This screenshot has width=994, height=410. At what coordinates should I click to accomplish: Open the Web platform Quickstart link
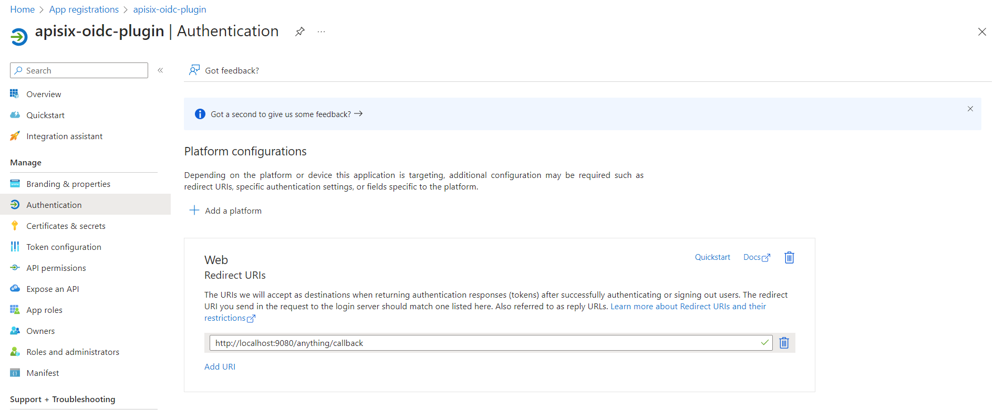point(712,257)
